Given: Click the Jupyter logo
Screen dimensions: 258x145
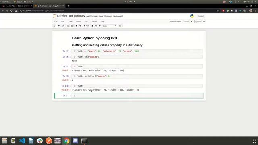Looking at the screenshot, I should [x=60, y=16].
